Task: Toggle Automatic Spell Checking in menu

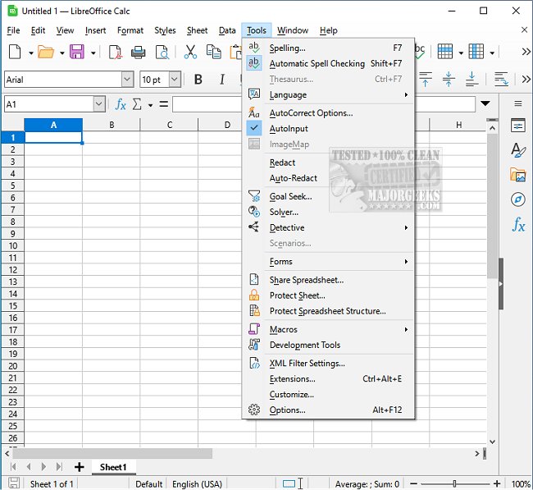Action: pos(317,63)
